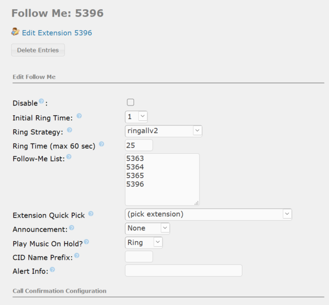Click help icon next to CID Name Prefix

(x=77, y=256)
